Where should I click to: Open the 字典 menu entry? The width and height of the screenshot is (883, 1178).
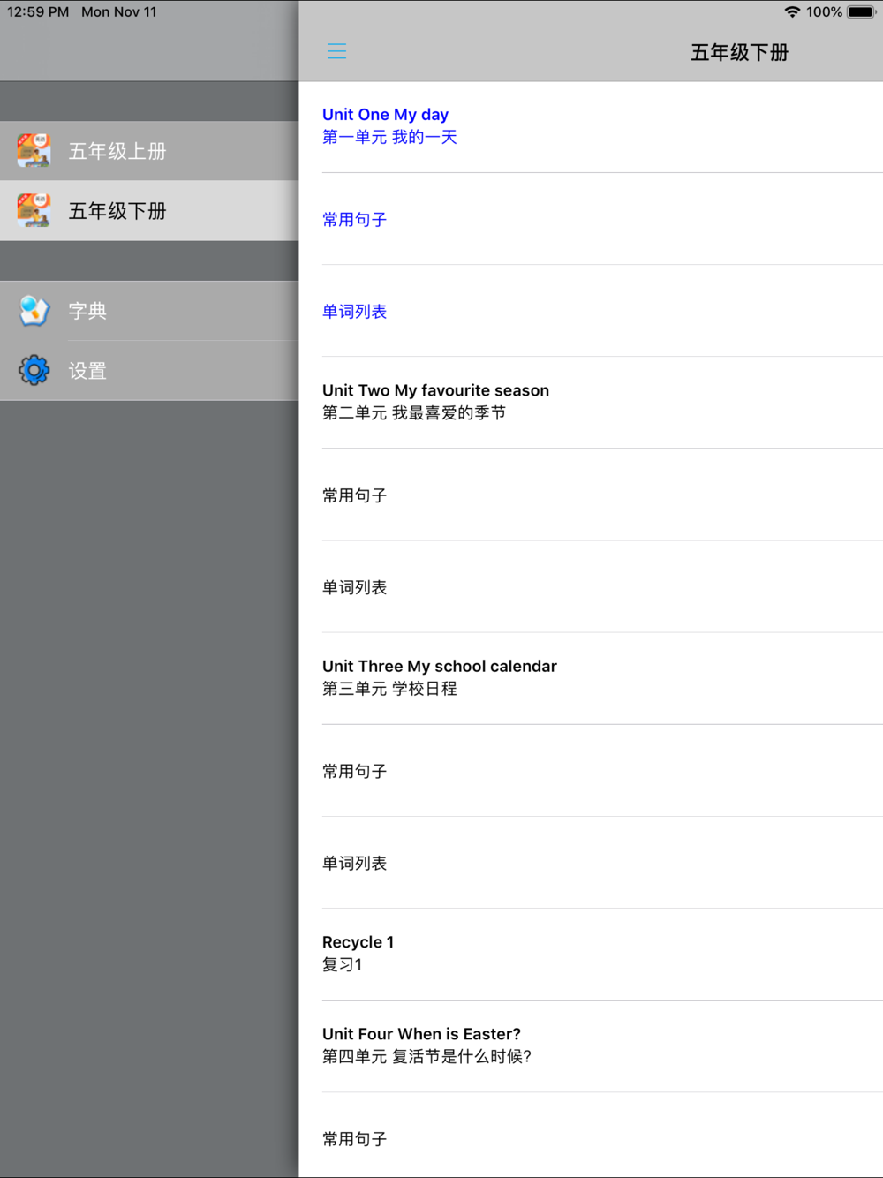coord(149,311)
